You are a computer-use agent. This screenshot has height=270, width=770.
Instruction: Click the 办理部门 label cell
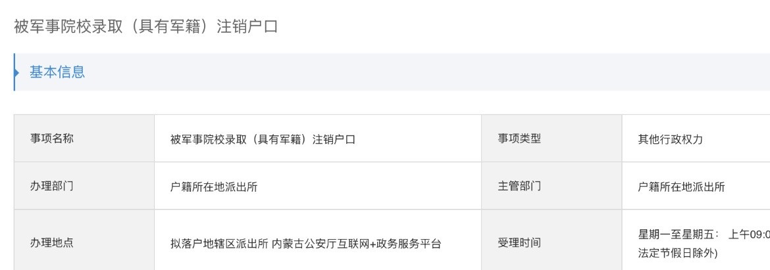coord(51,186)
